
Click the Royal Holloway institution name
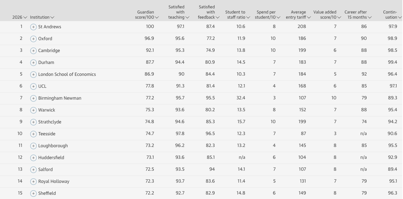pyautogui.click(x=54, y=181)
